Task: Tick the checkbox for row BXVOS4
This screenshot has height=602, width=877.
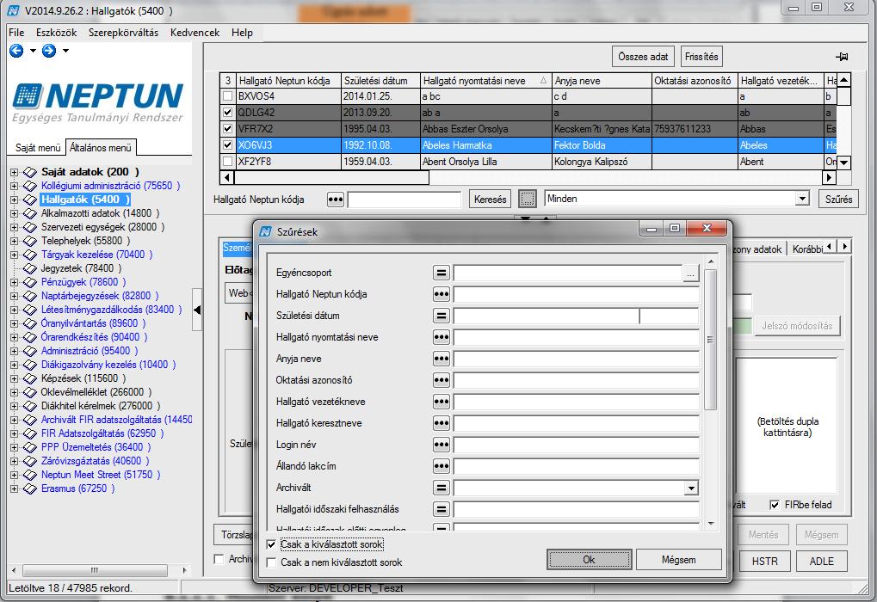Action: [227, 96]
